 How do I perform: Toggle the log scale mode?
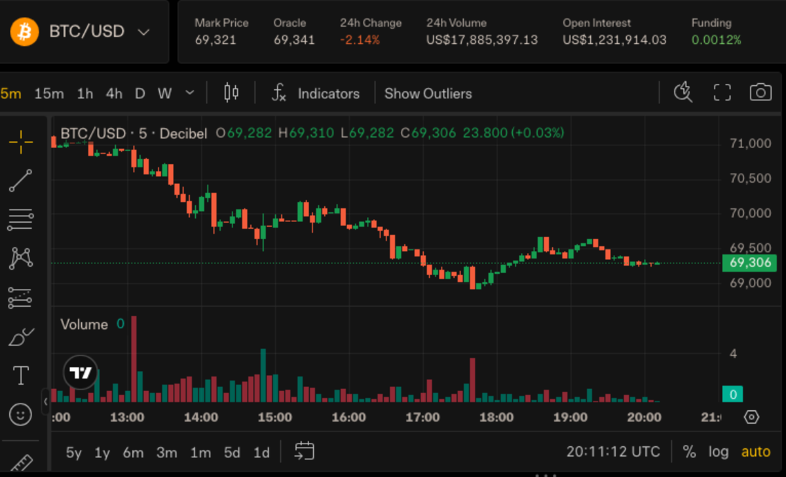coord(718,451)
